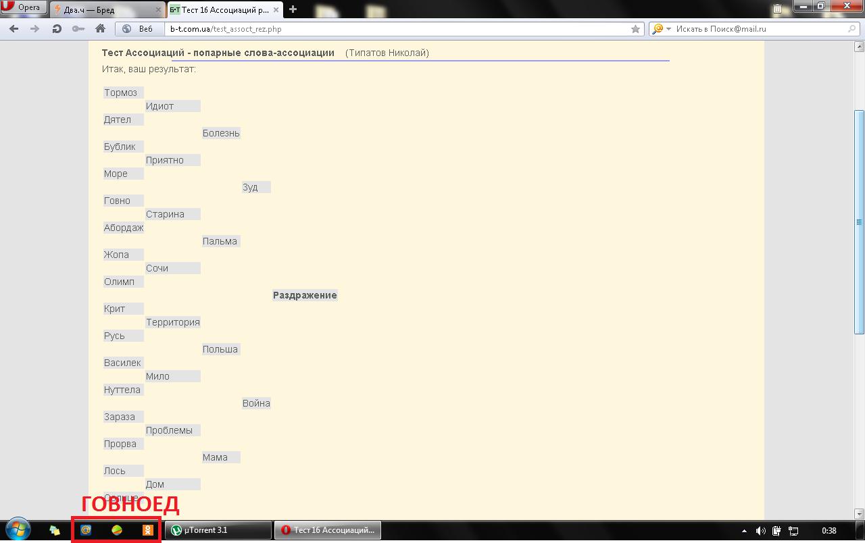Close the Два.ч — Бред tab

(159, 10)
